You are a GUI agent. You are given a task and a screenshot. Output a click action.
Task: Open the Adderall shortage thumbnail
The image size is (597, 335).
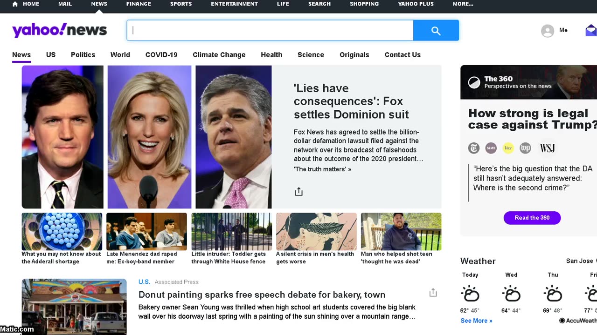point(62,232)
